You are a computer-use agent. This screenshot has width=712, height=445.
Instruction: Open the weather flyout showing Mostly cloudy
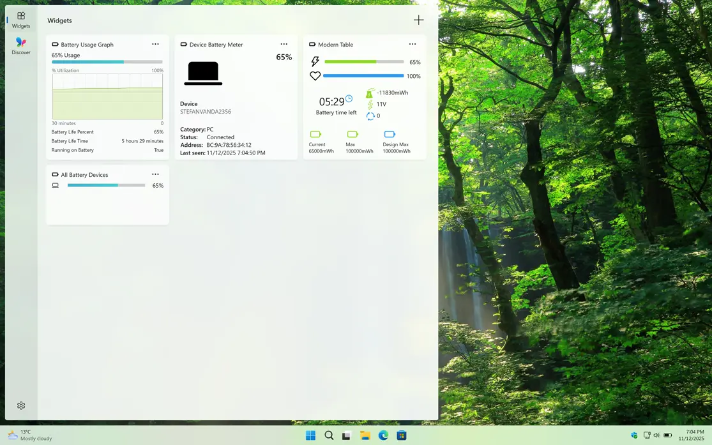(x=26, y=435)
